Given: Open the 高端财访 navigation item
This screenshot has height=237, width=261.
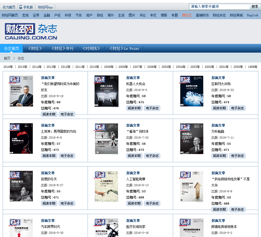Looking at the screenshot, I should 202,15.
